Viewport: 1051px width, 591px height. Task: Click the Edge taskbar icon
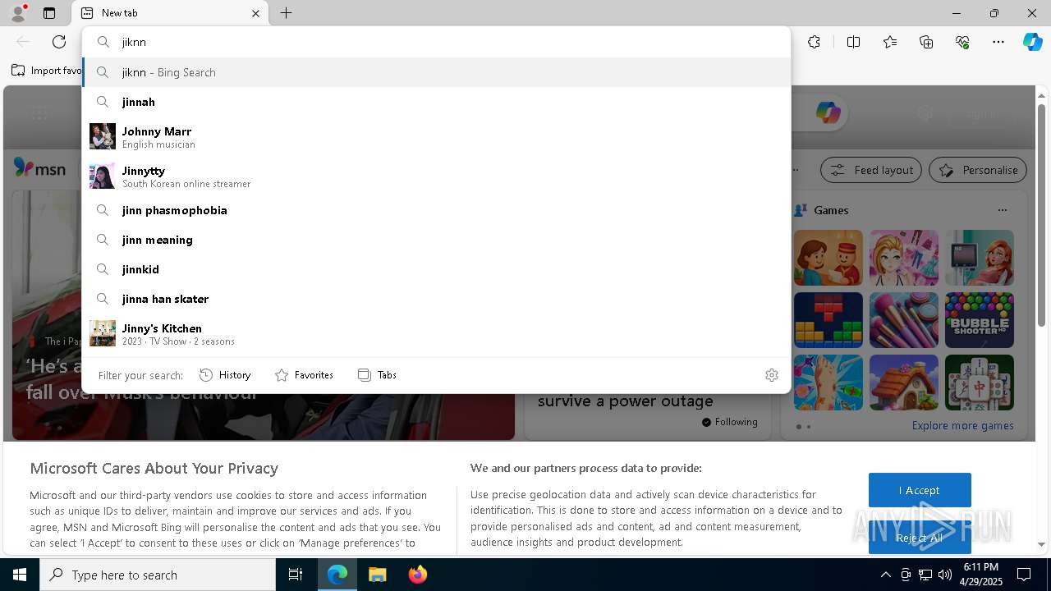click(x=337, y=575)
